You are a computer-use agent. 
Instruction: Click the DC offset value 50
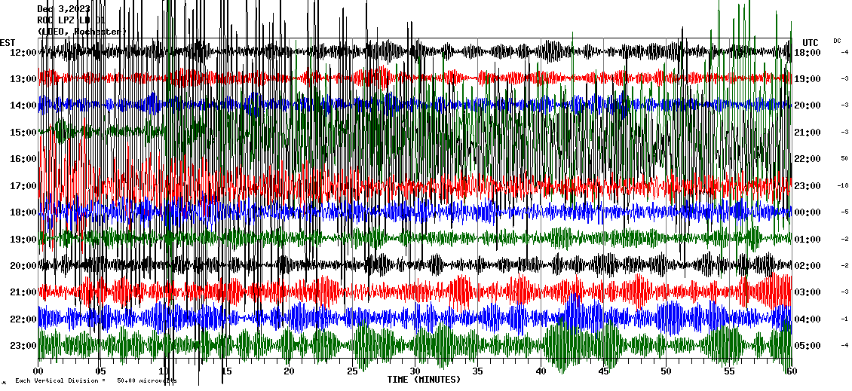(x=844, y=159)
